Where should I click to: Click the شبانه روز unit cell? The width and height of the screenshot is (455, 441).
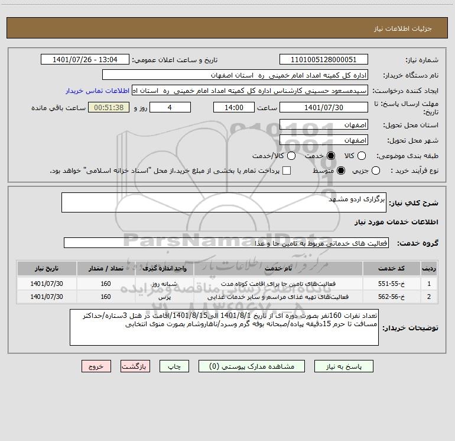164,284
